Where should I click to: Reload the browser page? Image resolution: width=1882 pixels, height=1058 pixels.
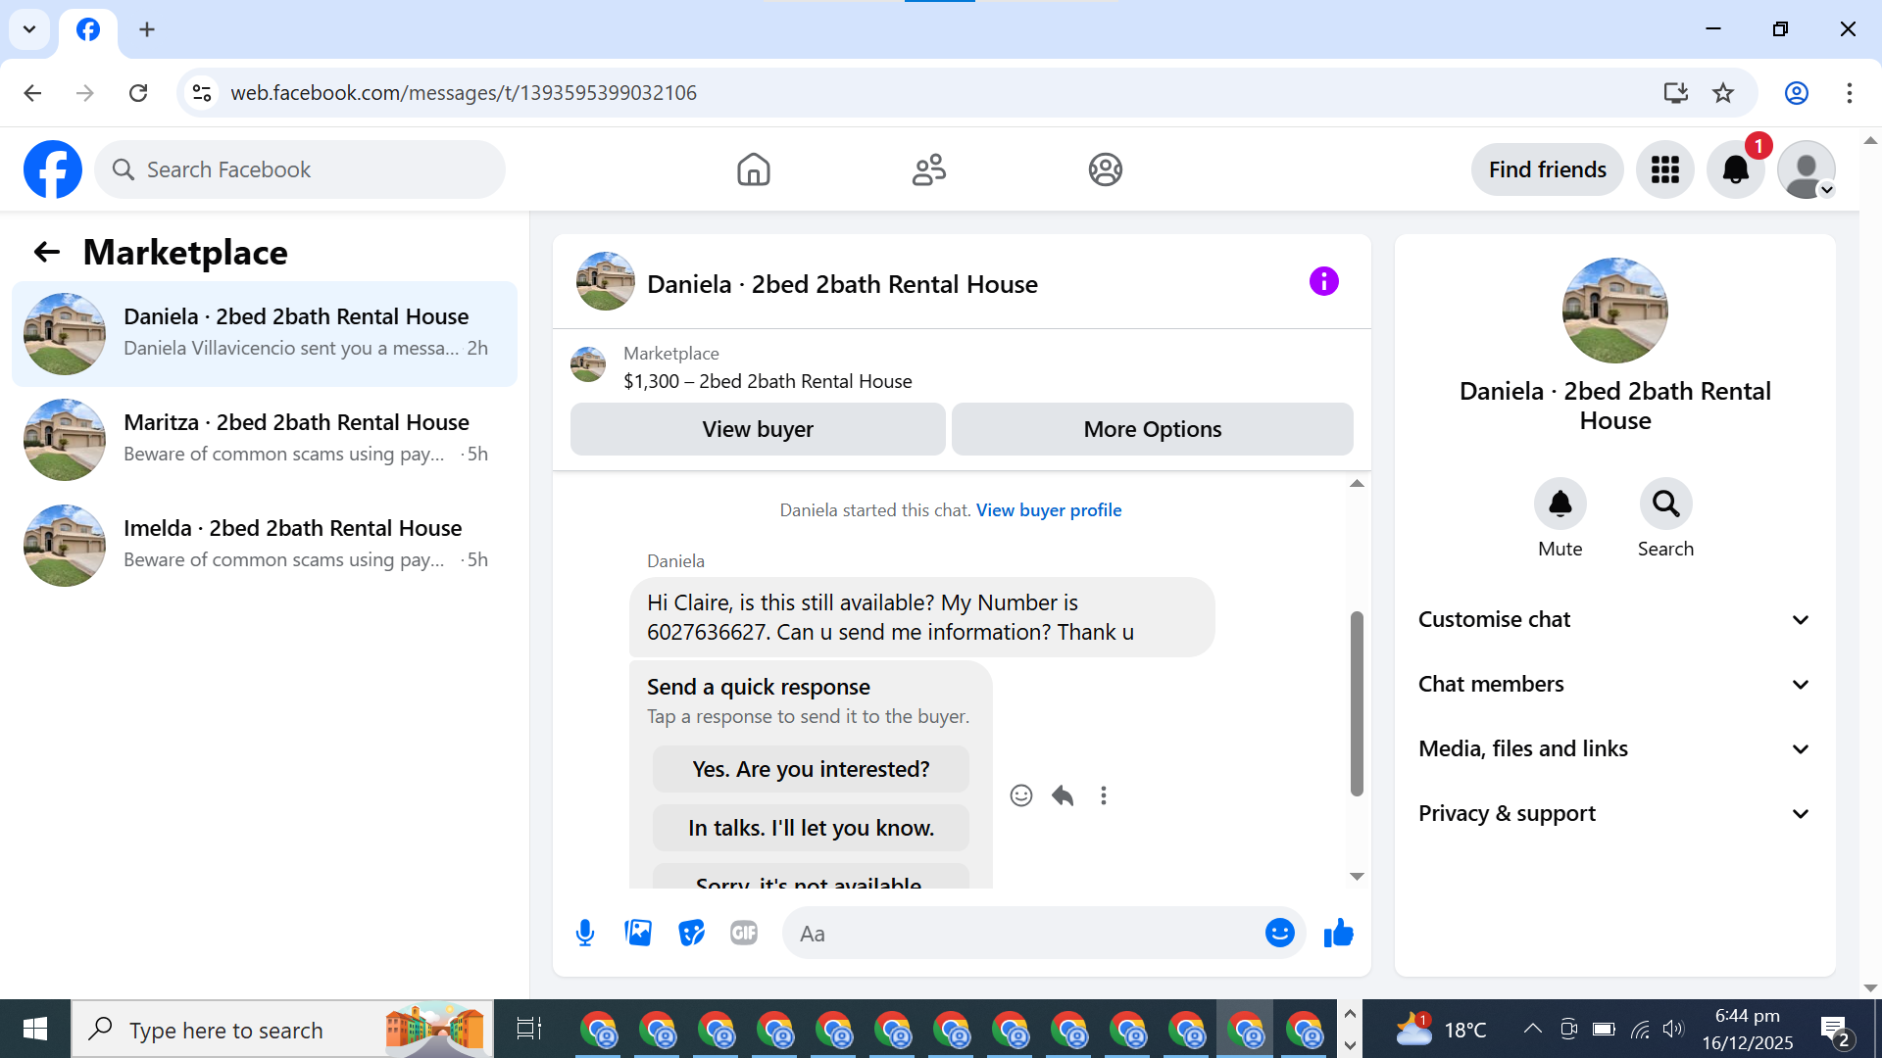(x=138, y=93)
